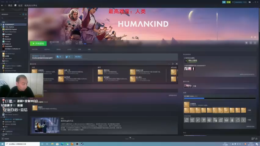Click the ready-to-play filter icon
The width and height of the screenshot is (260, 146).
[x=26, y=14]
